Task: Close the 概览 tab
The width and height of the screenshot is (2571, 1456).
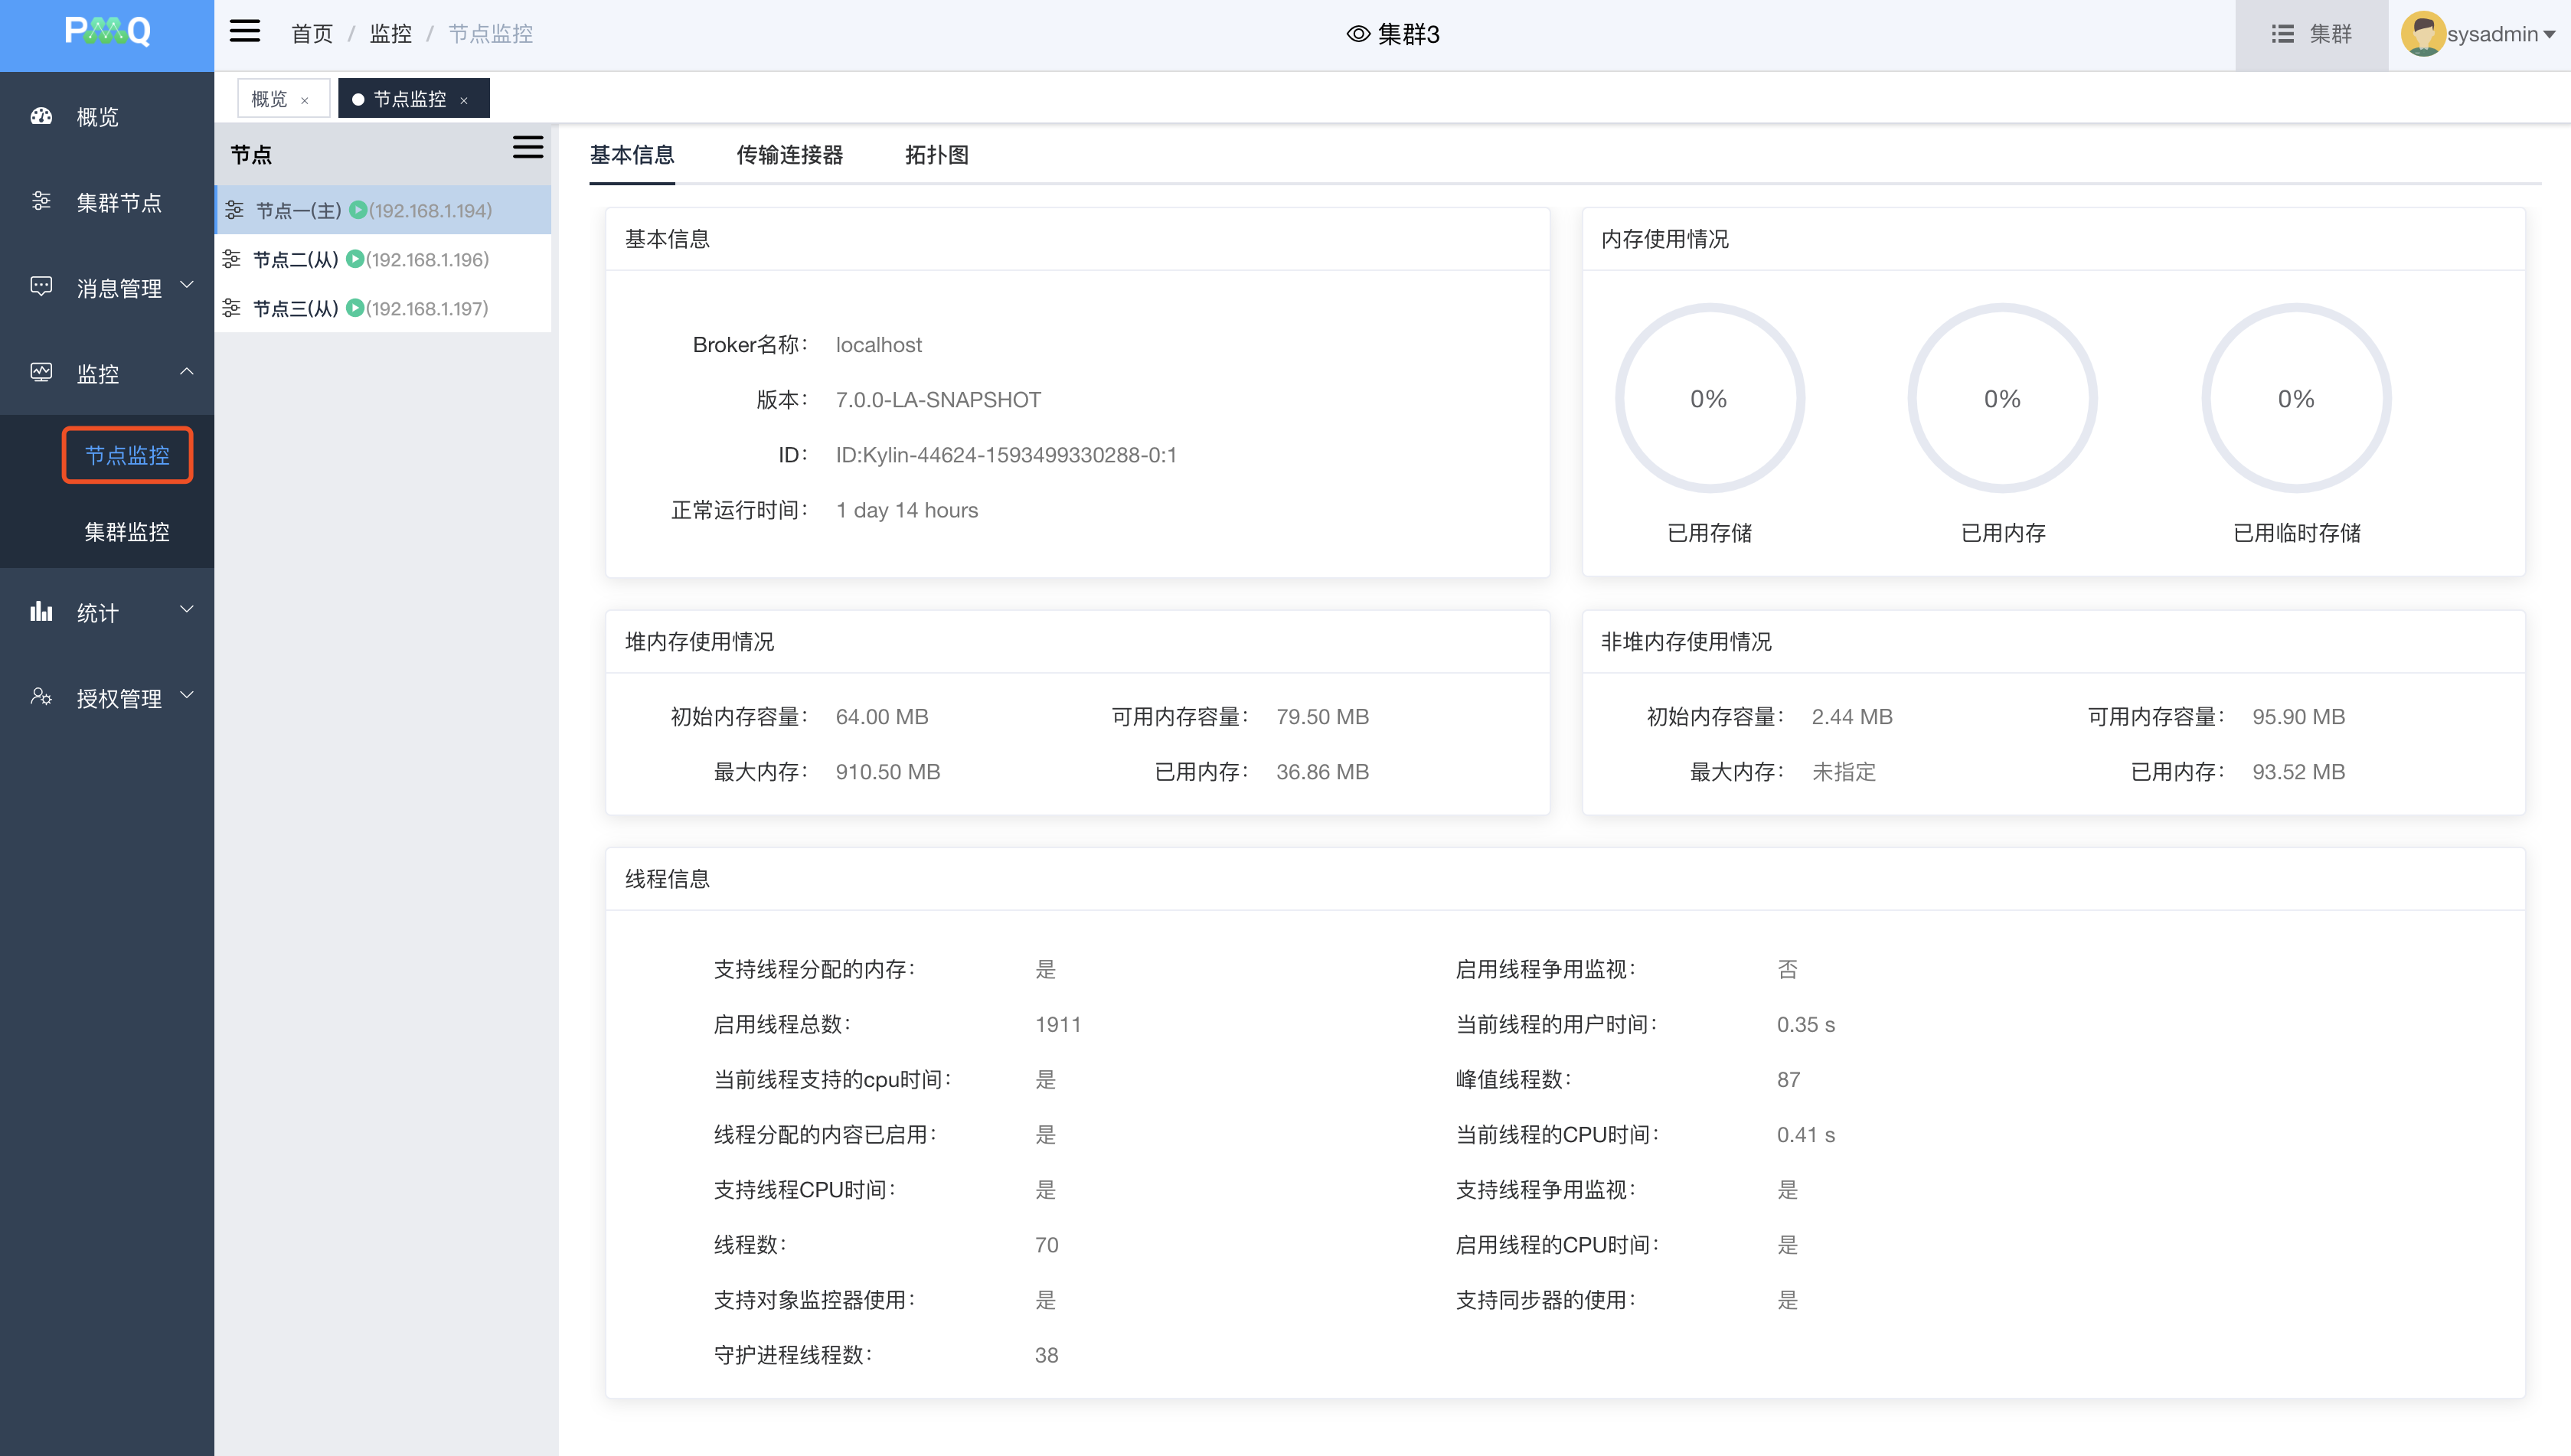Action: tap(305, 101)
